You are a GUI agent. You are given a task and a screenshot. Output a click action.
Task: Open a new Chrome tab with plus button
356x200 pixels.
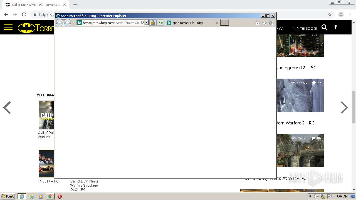(x=75, y=5)
